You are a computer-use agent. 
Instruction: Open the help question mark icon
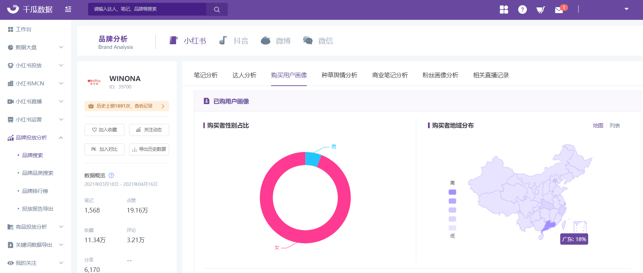(522, 10)
